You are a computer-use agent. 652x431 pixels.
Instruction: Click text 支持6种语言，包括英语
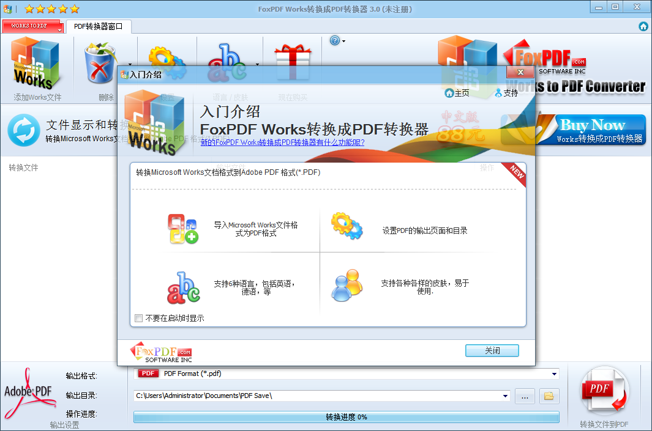tap(255, 288)
